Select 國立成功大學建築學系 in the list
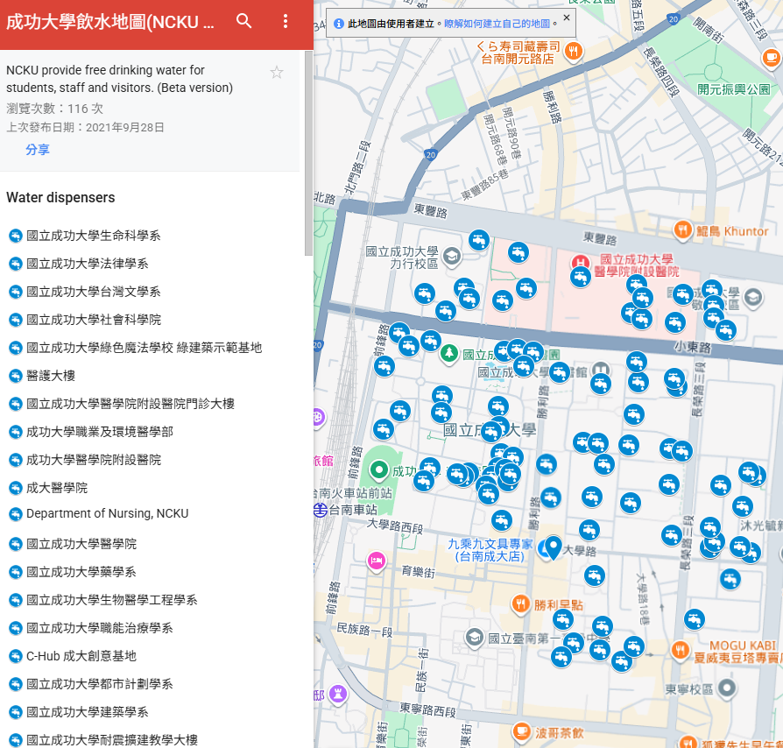 [x=87, y=712]
